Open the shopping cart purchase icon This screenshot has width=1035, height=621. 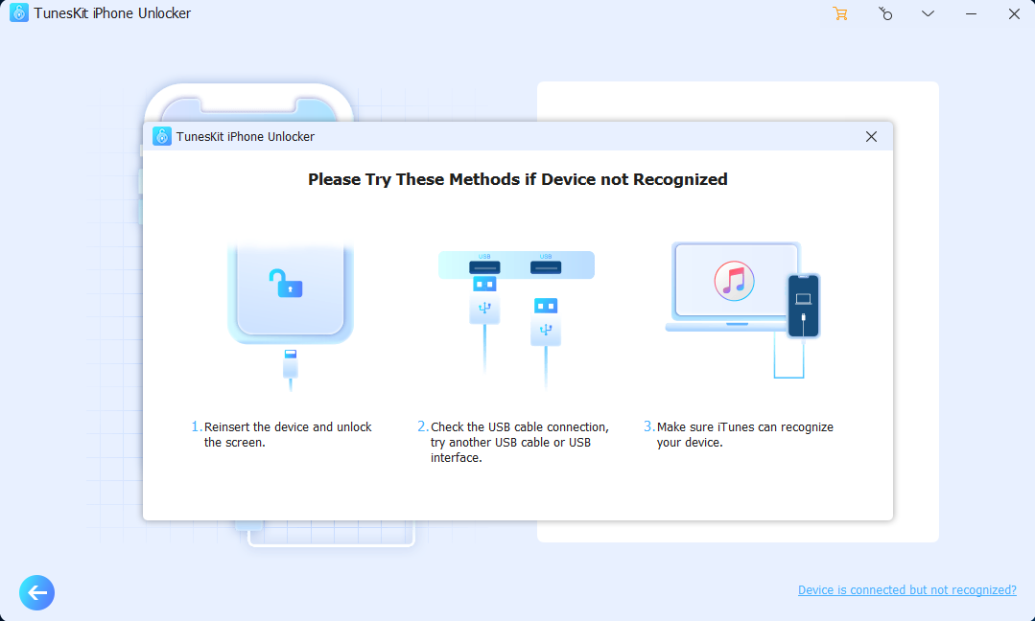point(839,13)
